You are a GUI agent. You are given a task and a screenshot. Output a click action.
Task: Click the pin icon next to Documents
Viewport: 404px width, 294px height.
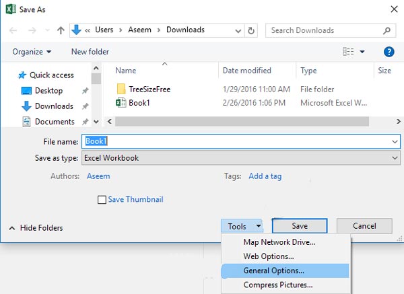[86, 122]
